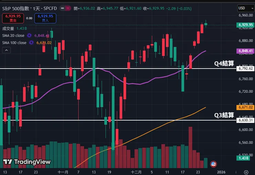Viewport: 255px width, 175px height.
Task: Click the TradingView logo
Action: point(27,162)
